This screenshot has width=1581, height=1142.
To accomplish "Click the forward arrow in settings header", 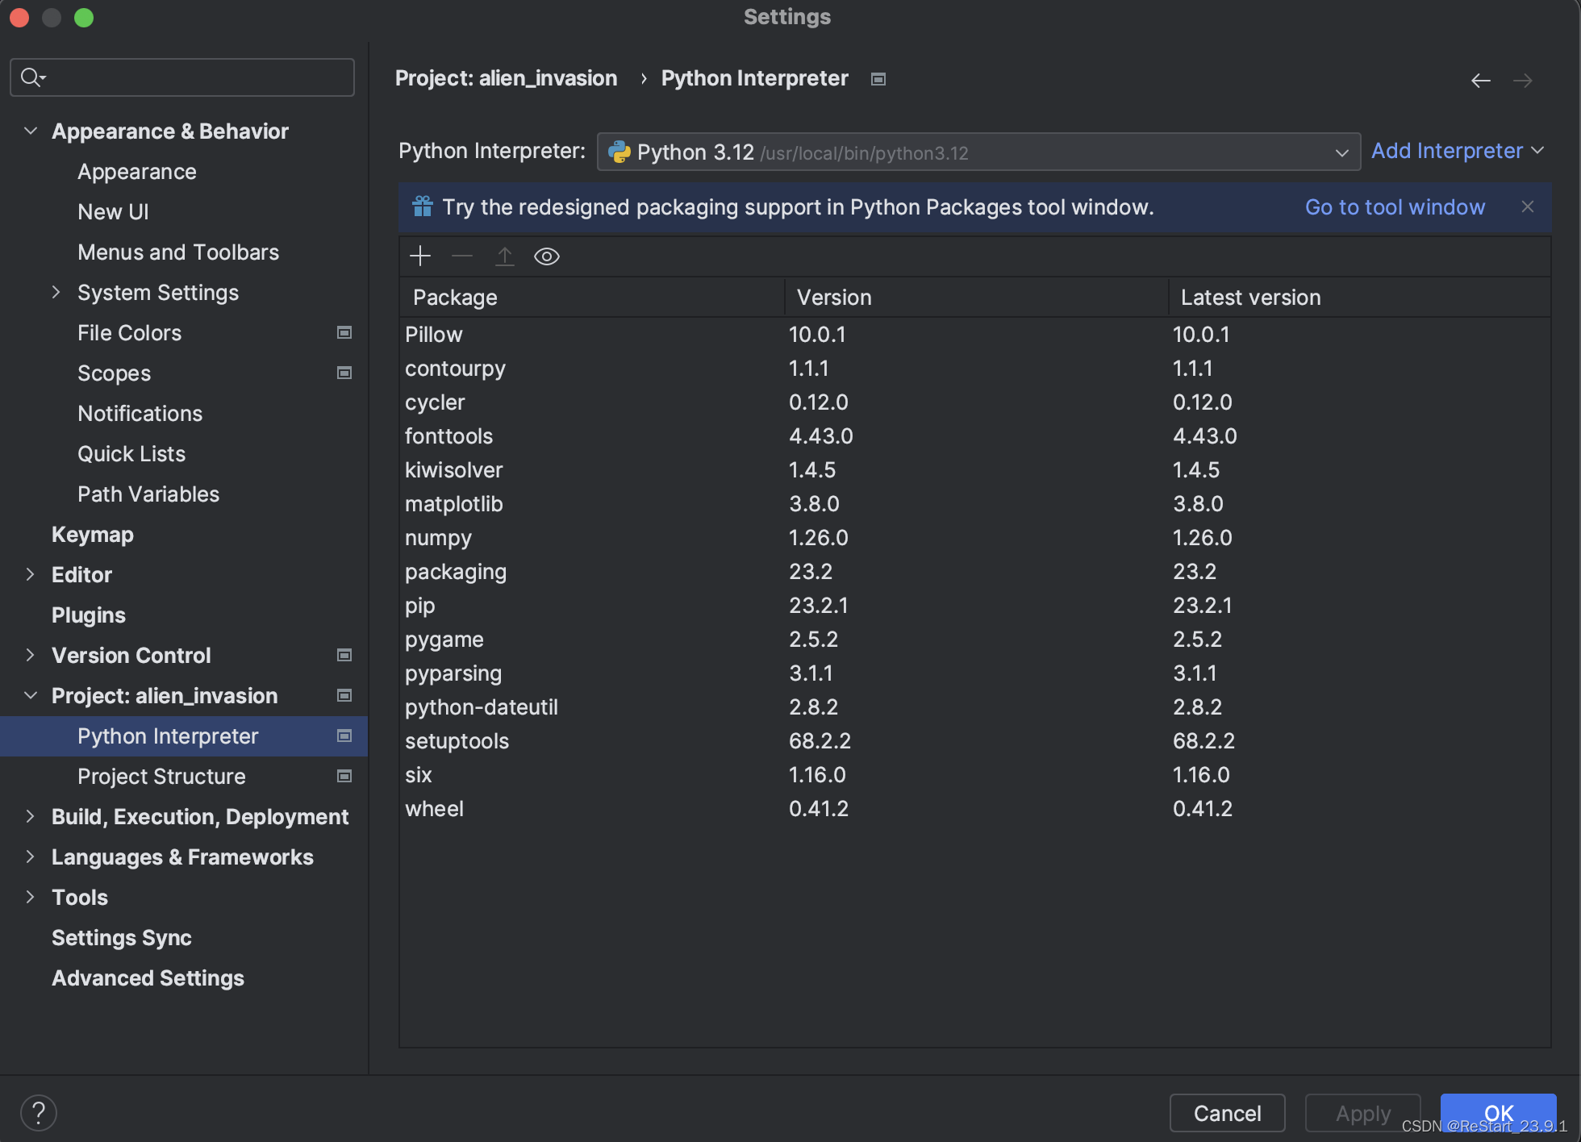I will tap(1523, 81).
